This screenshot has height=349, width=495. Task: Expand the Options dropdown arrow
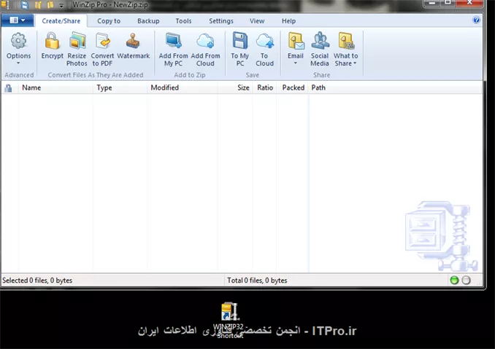(x=18, y=63)
